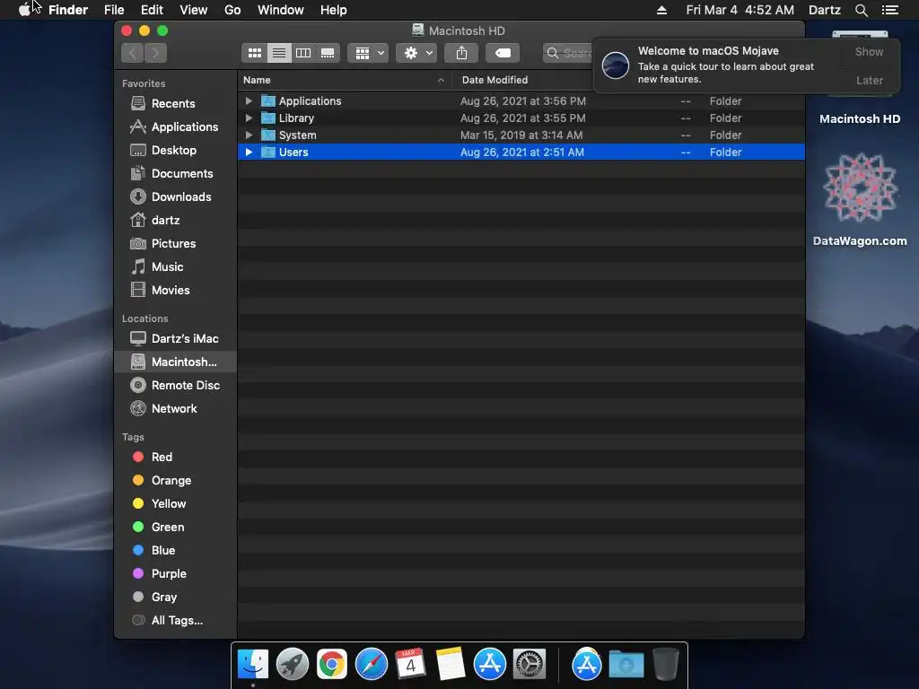Filter by the Green tag
This screenshot has width=919, height=689.
pos(176,528)
